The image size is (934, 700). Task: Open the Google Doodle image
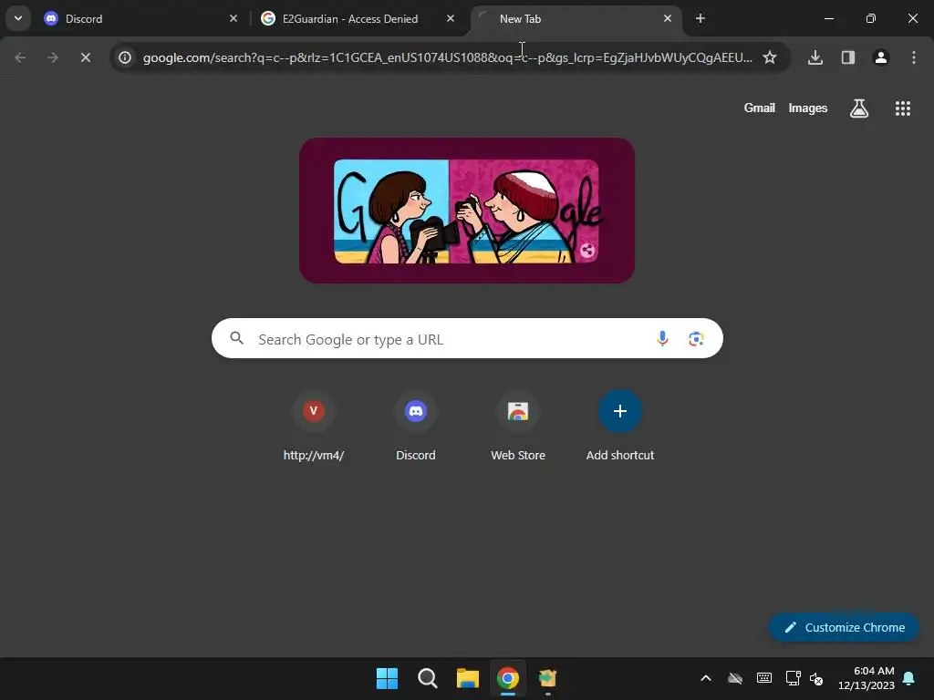(467, 211)
